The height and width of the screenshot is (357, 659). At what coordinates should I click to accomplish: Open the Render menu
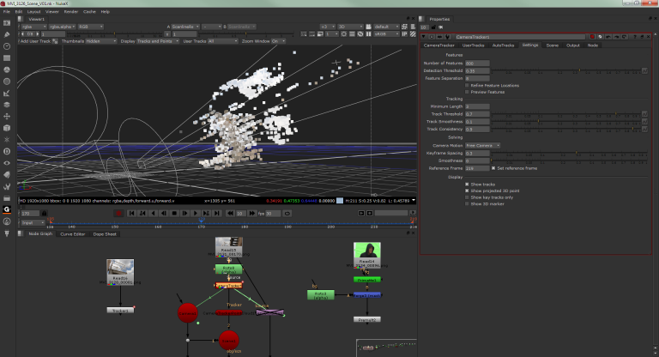click(70, 12)
